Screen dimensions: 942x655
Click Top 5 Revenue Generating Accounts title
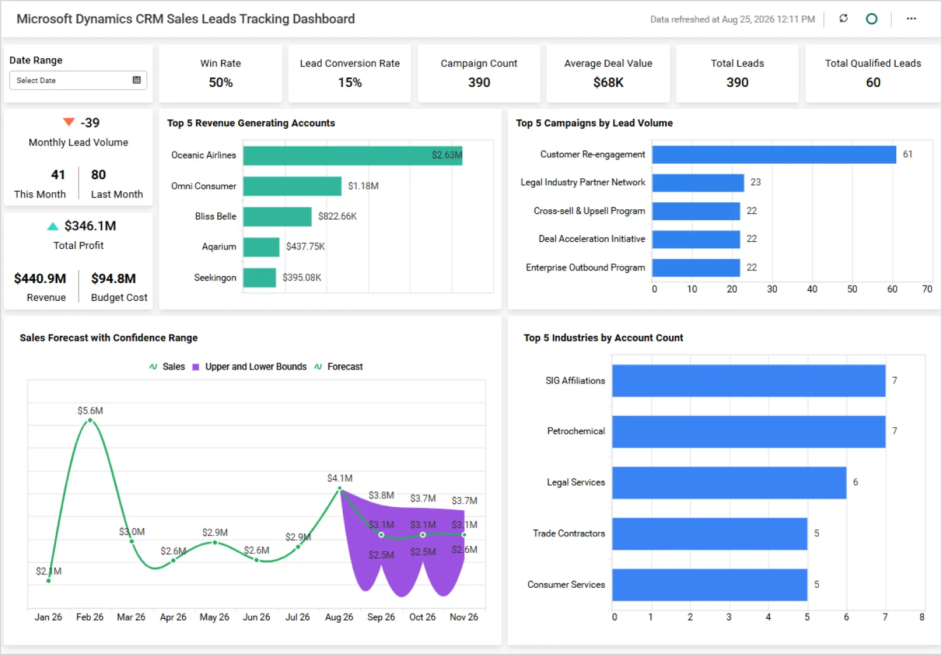click(x=251, y=123)
